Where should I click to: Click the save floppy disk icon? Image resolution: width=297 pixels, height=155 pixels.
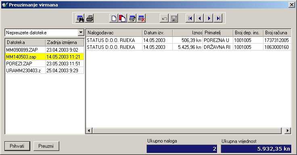tap(174, 19)
